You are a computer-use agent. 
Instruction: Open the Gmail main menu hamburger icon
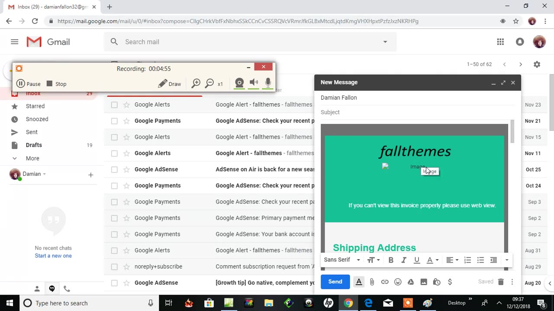click(15, 42)
